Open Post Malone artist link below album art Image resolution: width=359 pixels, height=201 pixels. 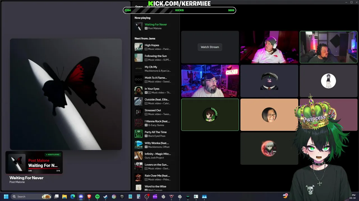pyautogui.click(x=17, y=182)
